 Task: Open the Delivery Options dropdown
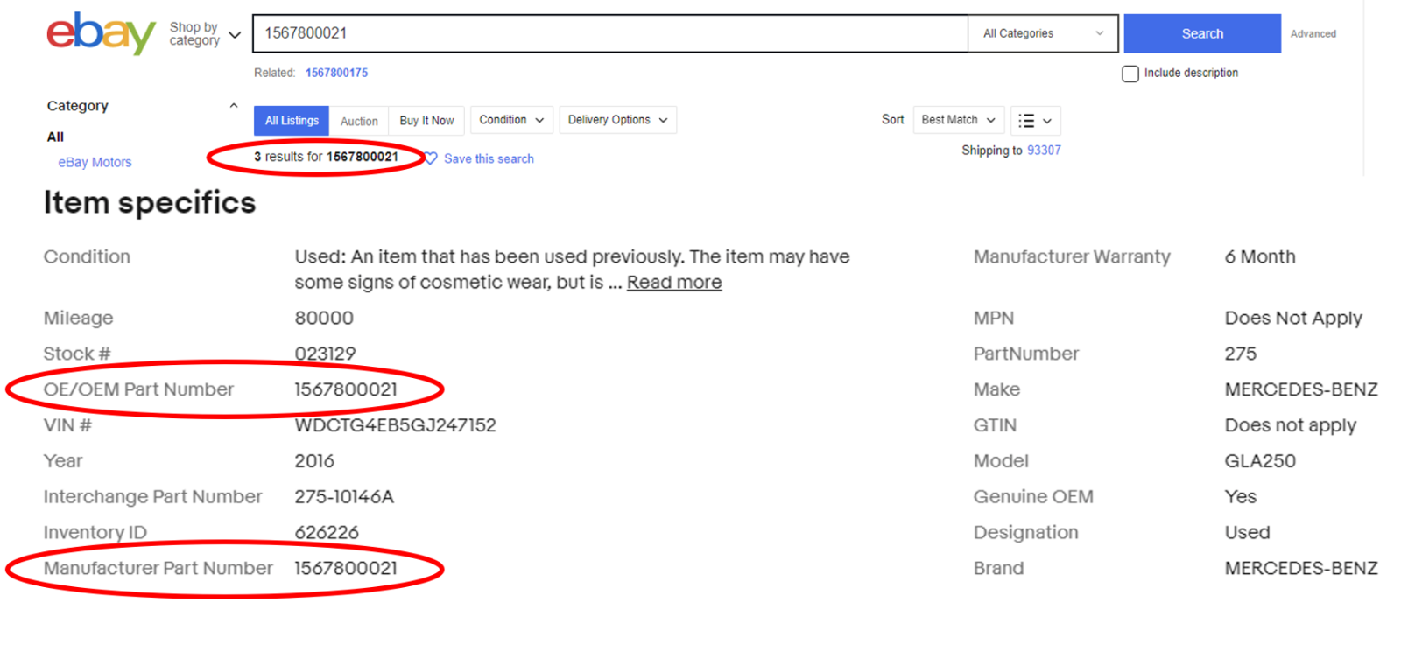[x=617, y=120]
